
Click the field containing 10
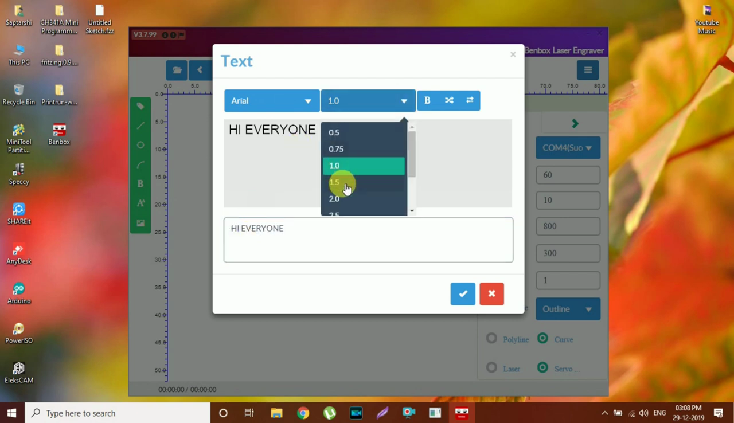[x=568, y=201]
